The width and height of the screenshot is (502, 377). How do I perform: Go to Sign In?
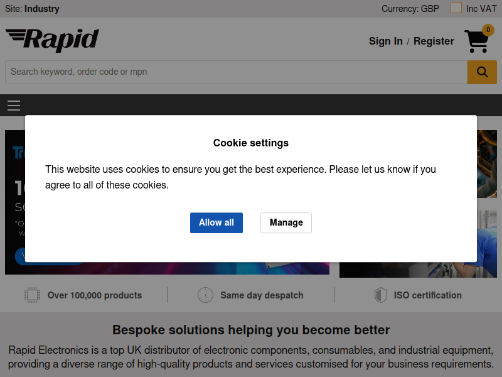pyautogui.click(x=385, y=41)
